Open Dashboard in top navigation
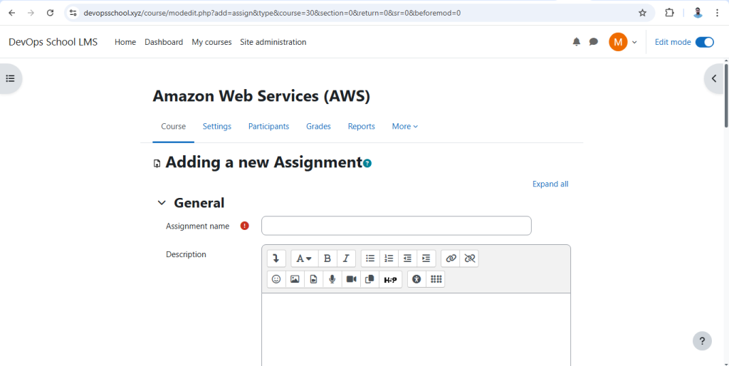This screenshot has height=366, width=729. pyautogui.click(x=164, y=42)
